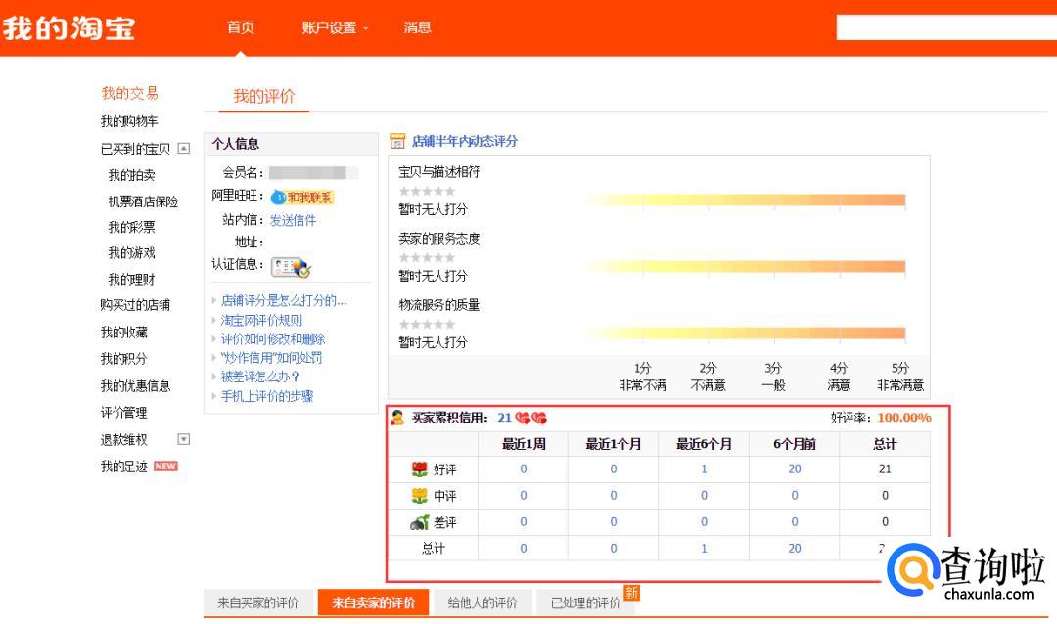1057x624 pixels.
Task: Open 我的优惠信息 in sidebar
Action: pos(135,385)
